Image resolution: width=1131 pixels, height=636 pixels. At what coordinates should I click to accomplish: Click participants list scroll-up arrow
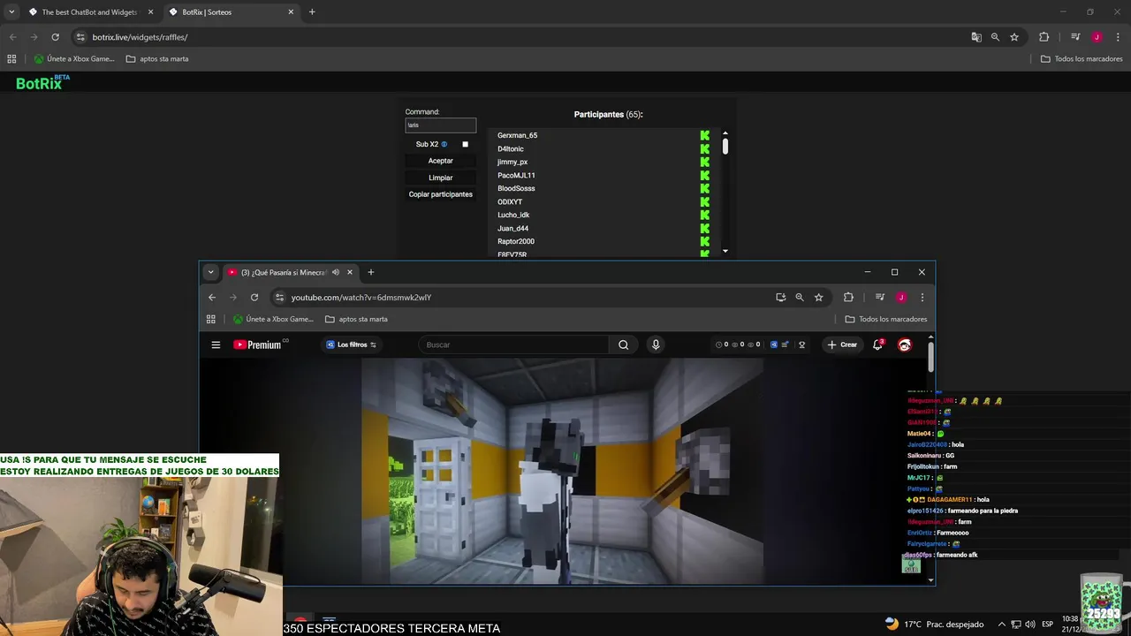725,133
